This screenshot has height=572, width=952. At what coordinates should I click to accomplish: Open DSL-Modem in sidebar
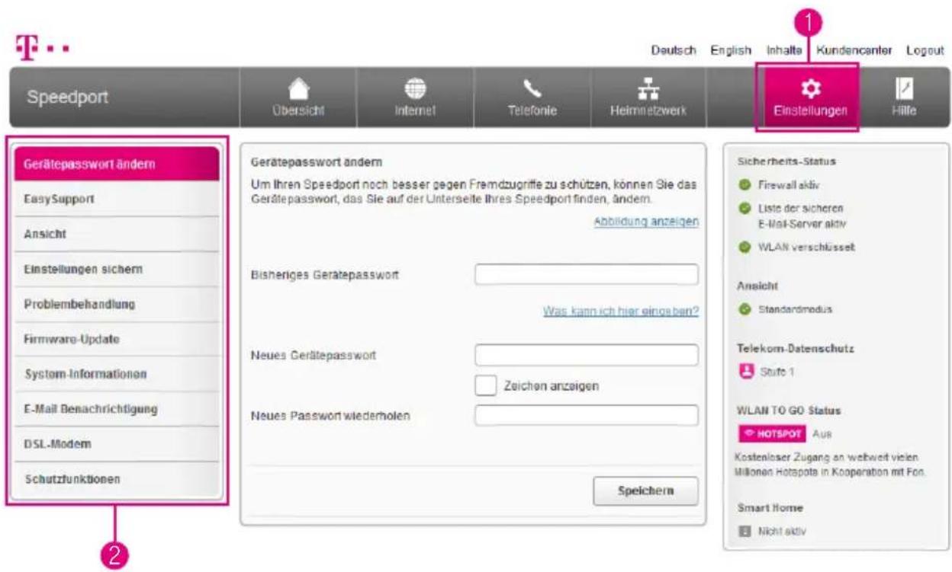coord(117,445)
